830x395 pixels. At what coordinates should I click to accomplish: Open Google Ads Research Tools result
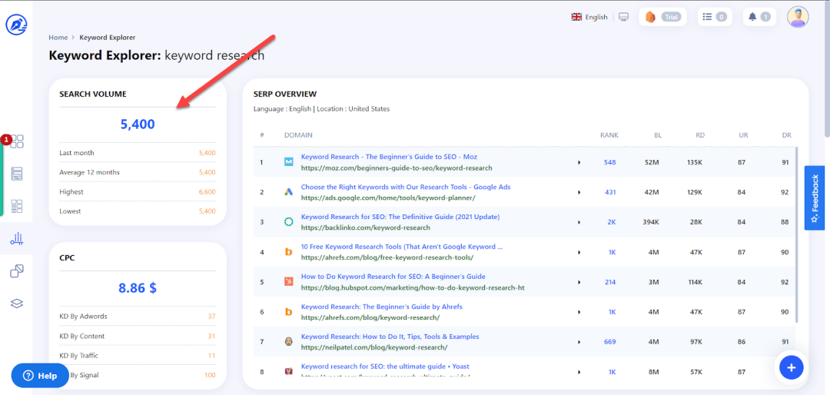(406, 187)
